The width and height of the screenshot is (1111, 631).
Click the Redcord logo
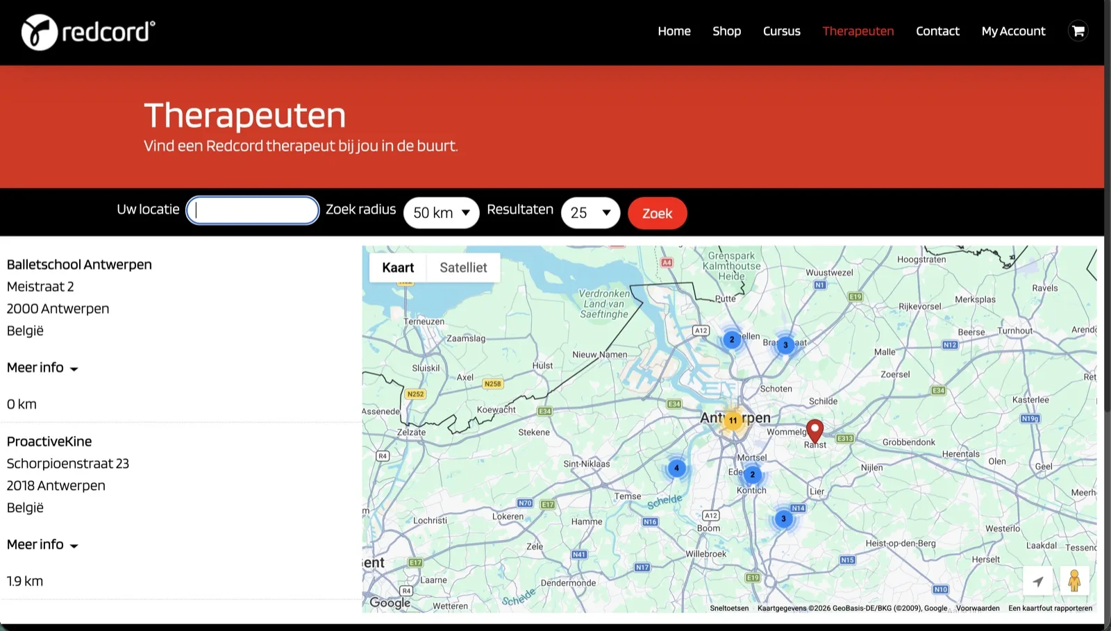pyautogui.click(x=88, y=32)
